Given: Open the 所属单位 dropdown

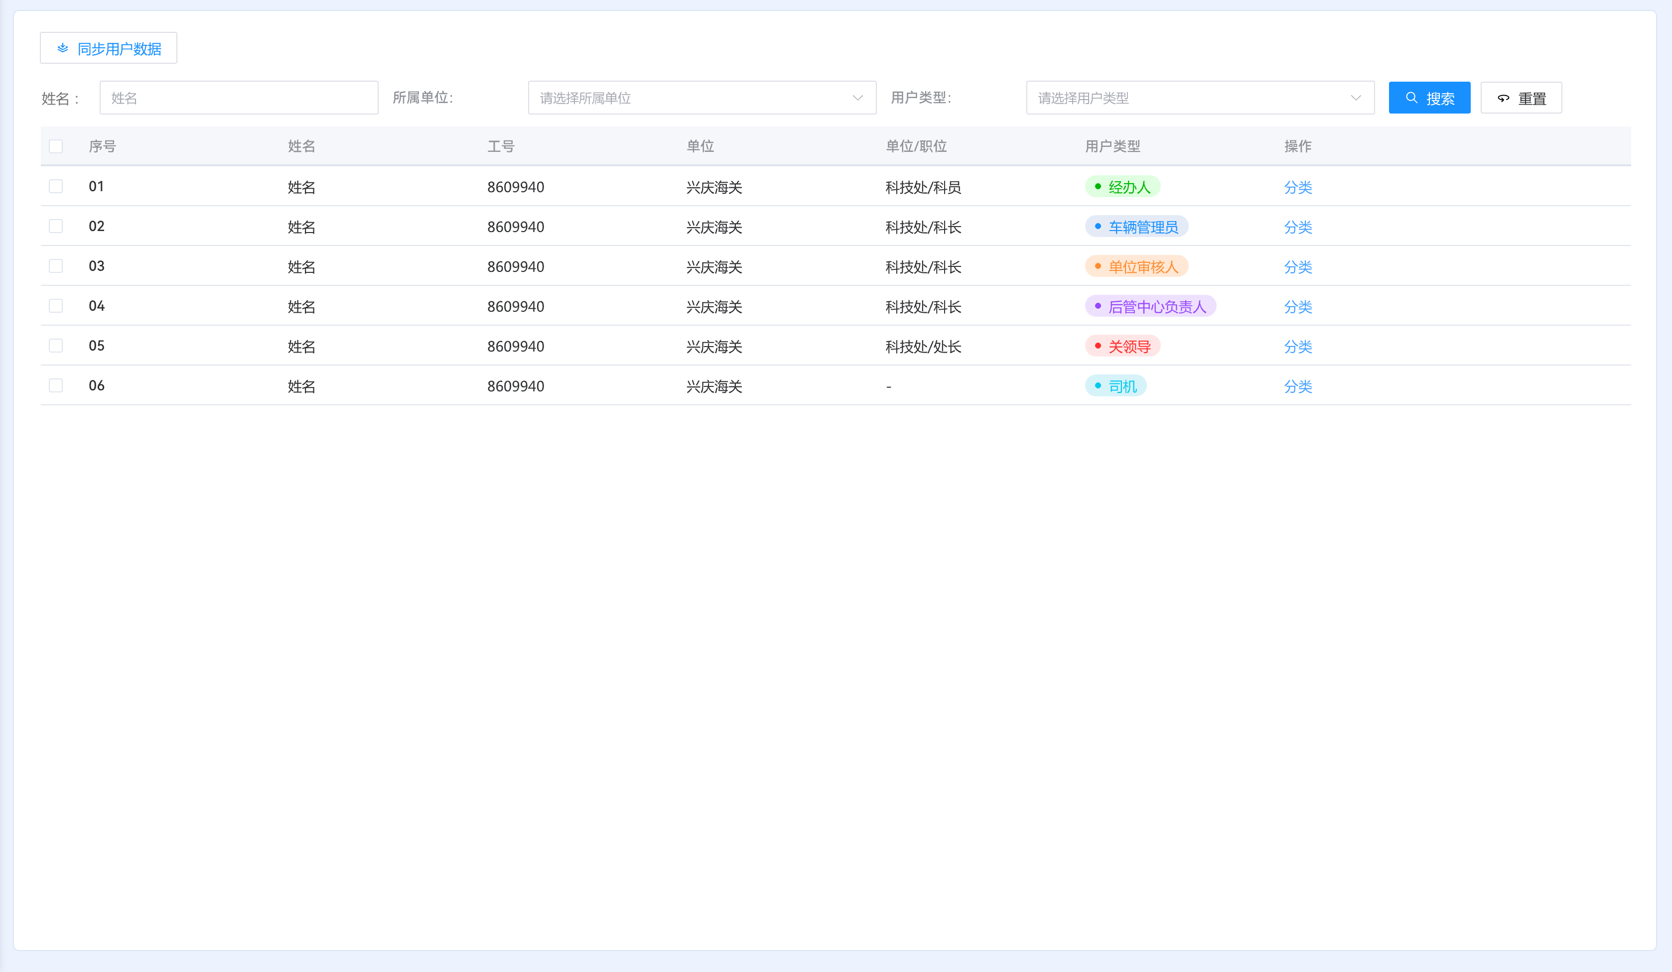Looking at the screenshot, I should tap(701, 98).
